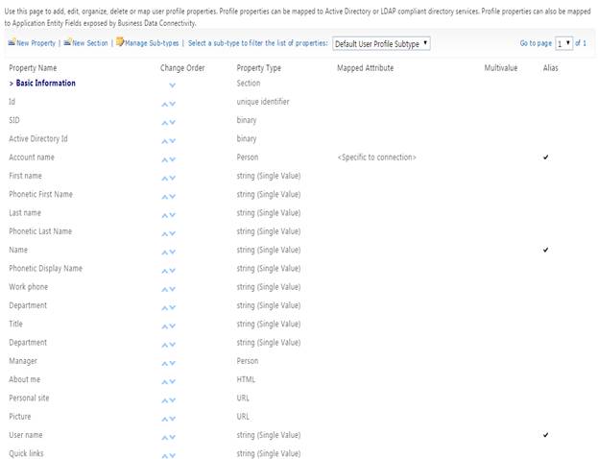Click the Property Name column header

point(33,68)
